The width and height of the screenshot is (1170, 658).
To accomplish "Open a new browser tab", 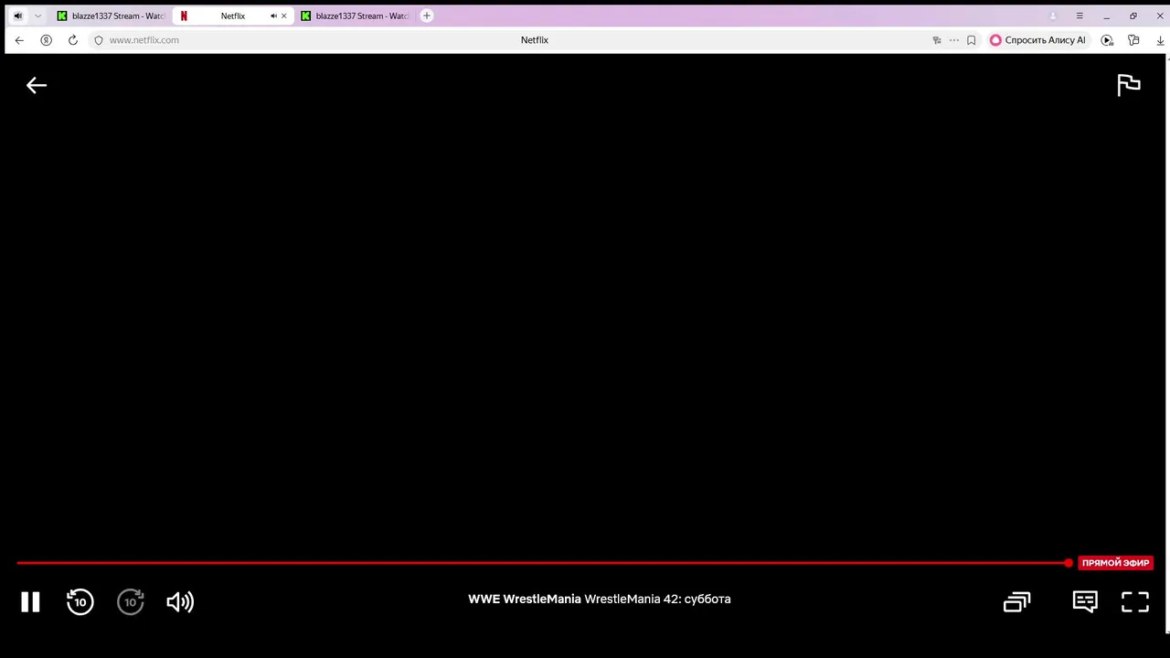I will (427, 16).
